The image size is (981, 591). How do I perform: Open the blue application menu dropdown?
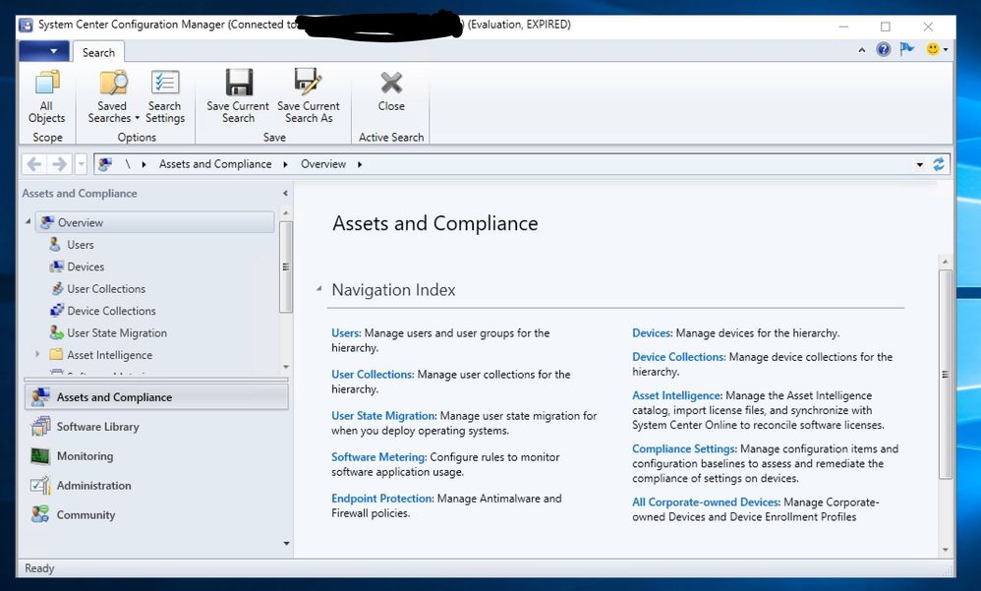tap(44, 51)
